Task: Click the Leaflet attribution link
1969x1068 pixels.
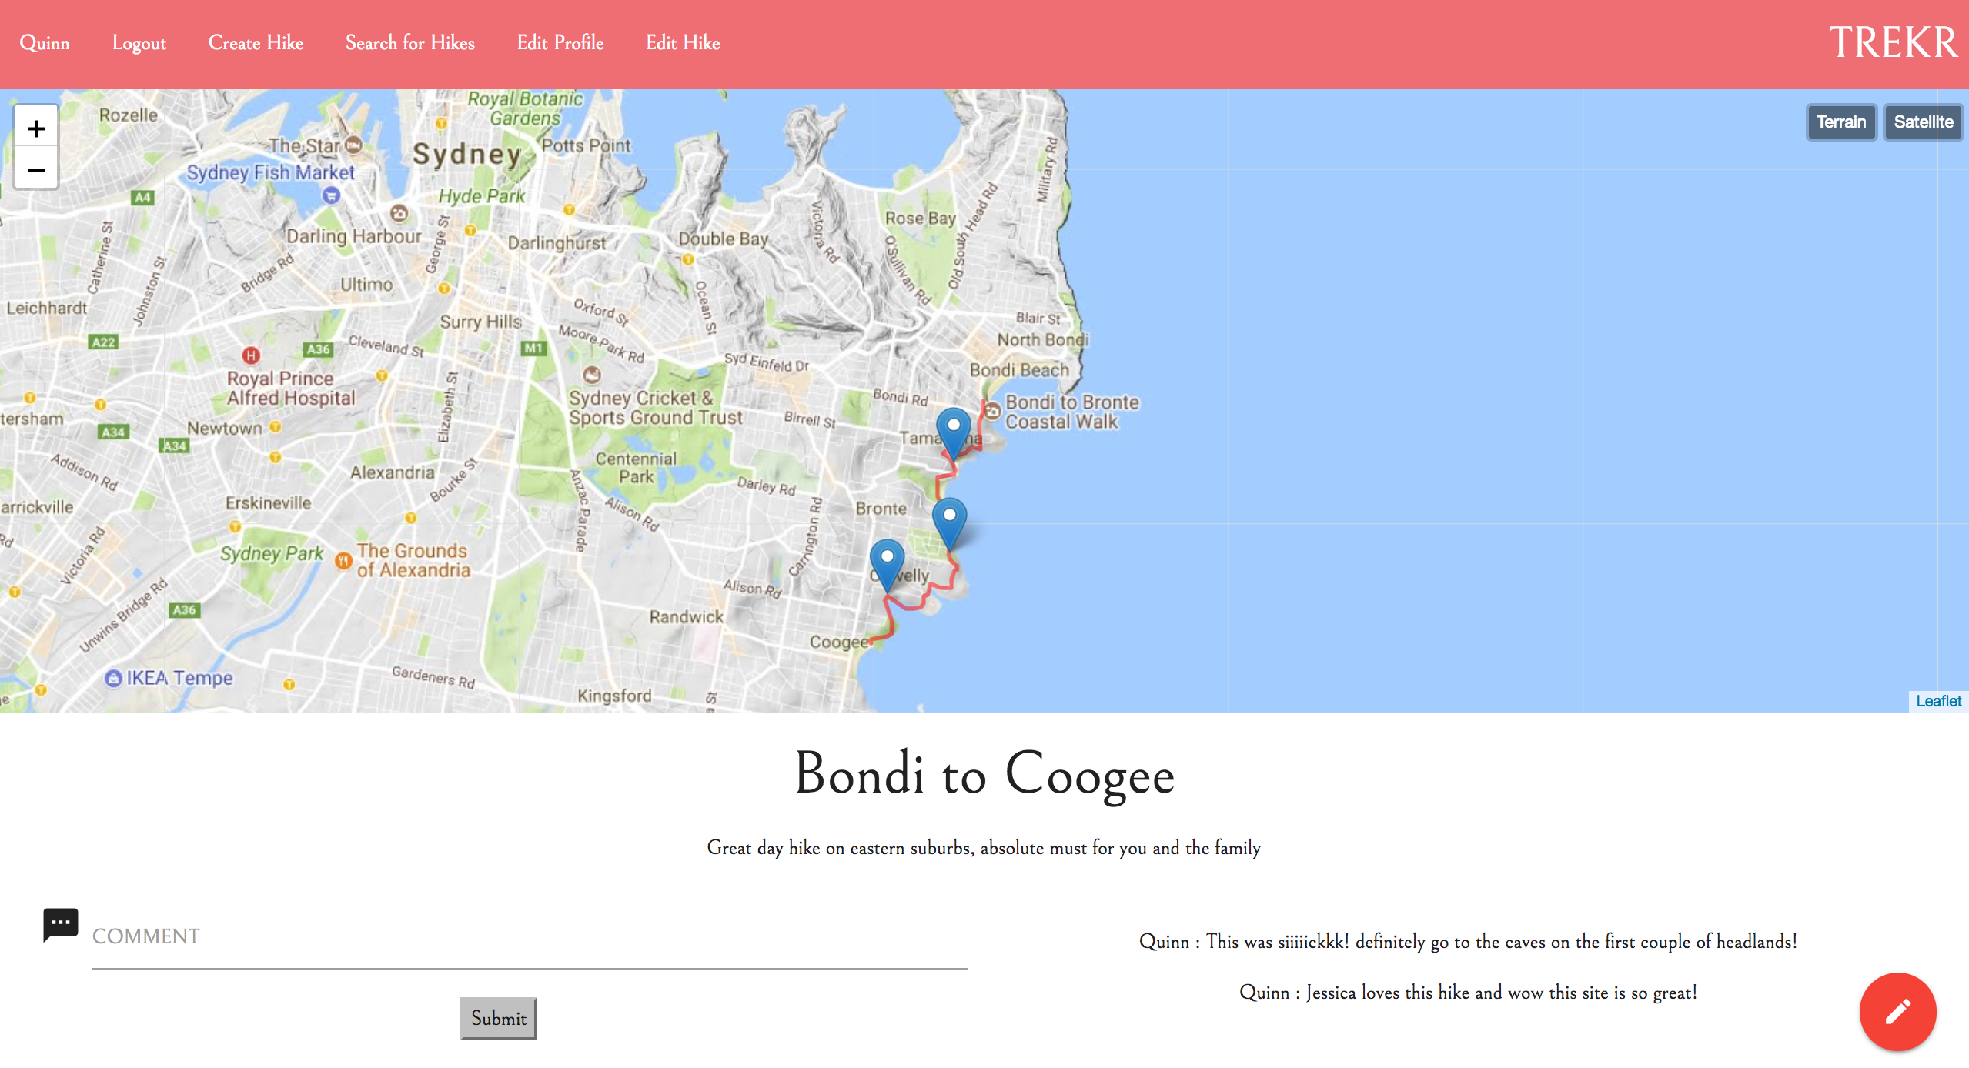Action: (x=1938, y=701)
